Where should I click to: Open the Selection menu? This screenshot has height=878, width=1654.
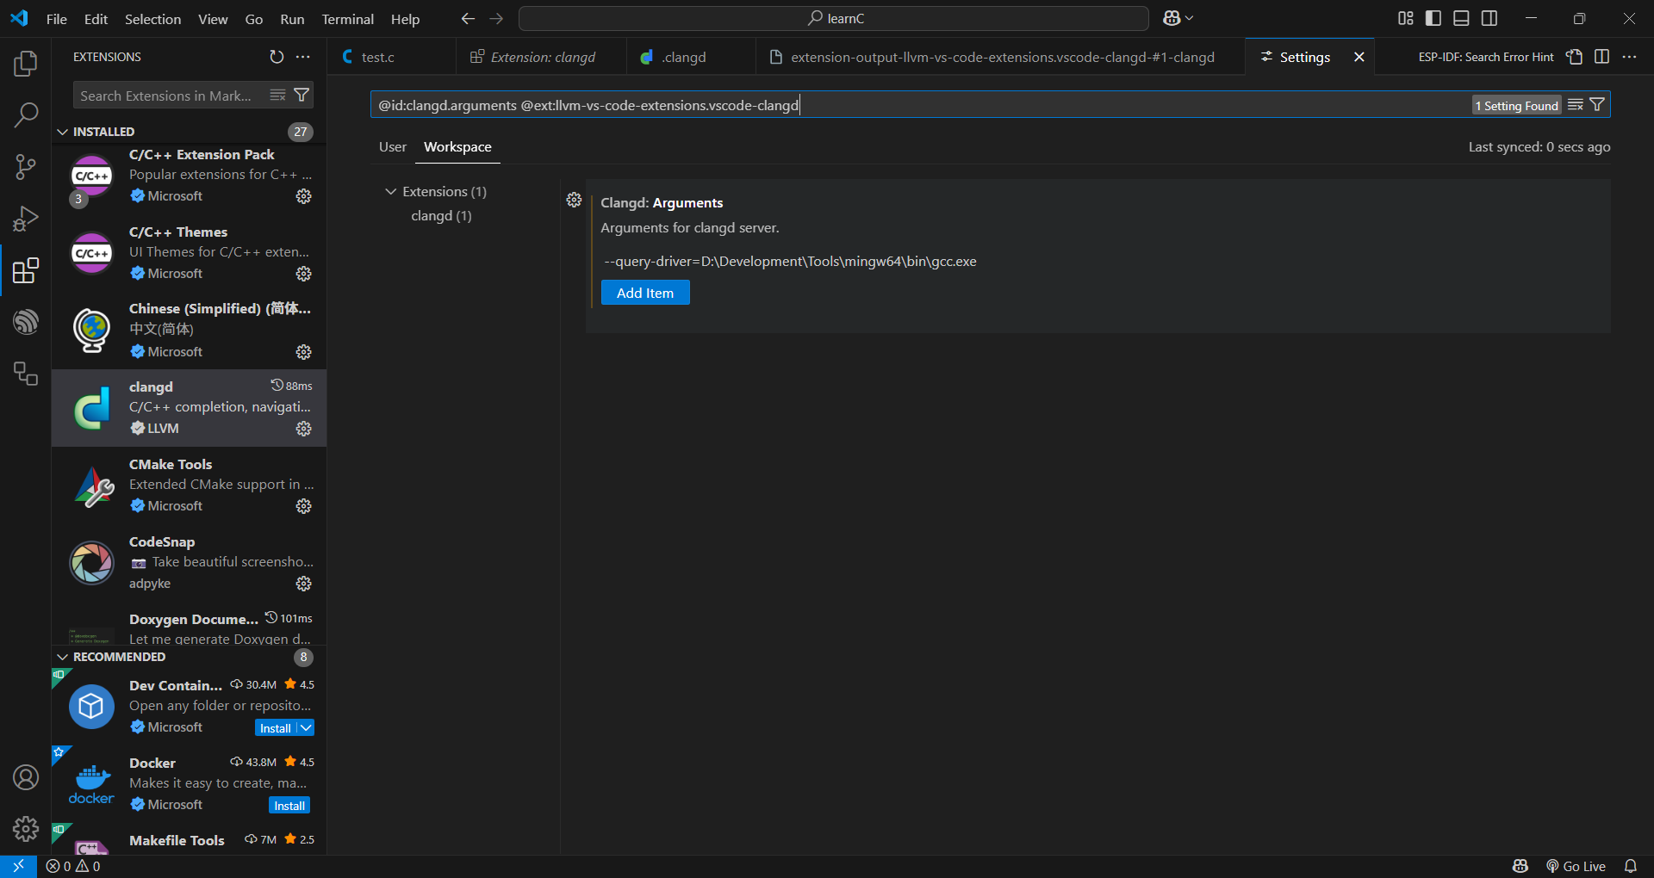(x=152, y=19)
